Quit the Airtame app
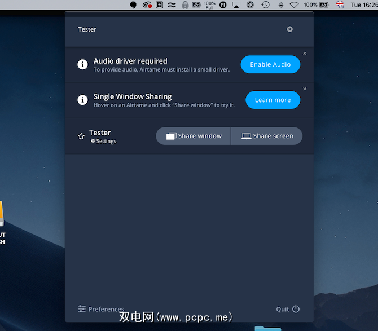This screenshot has height=331, width=378. coord(288,309)
